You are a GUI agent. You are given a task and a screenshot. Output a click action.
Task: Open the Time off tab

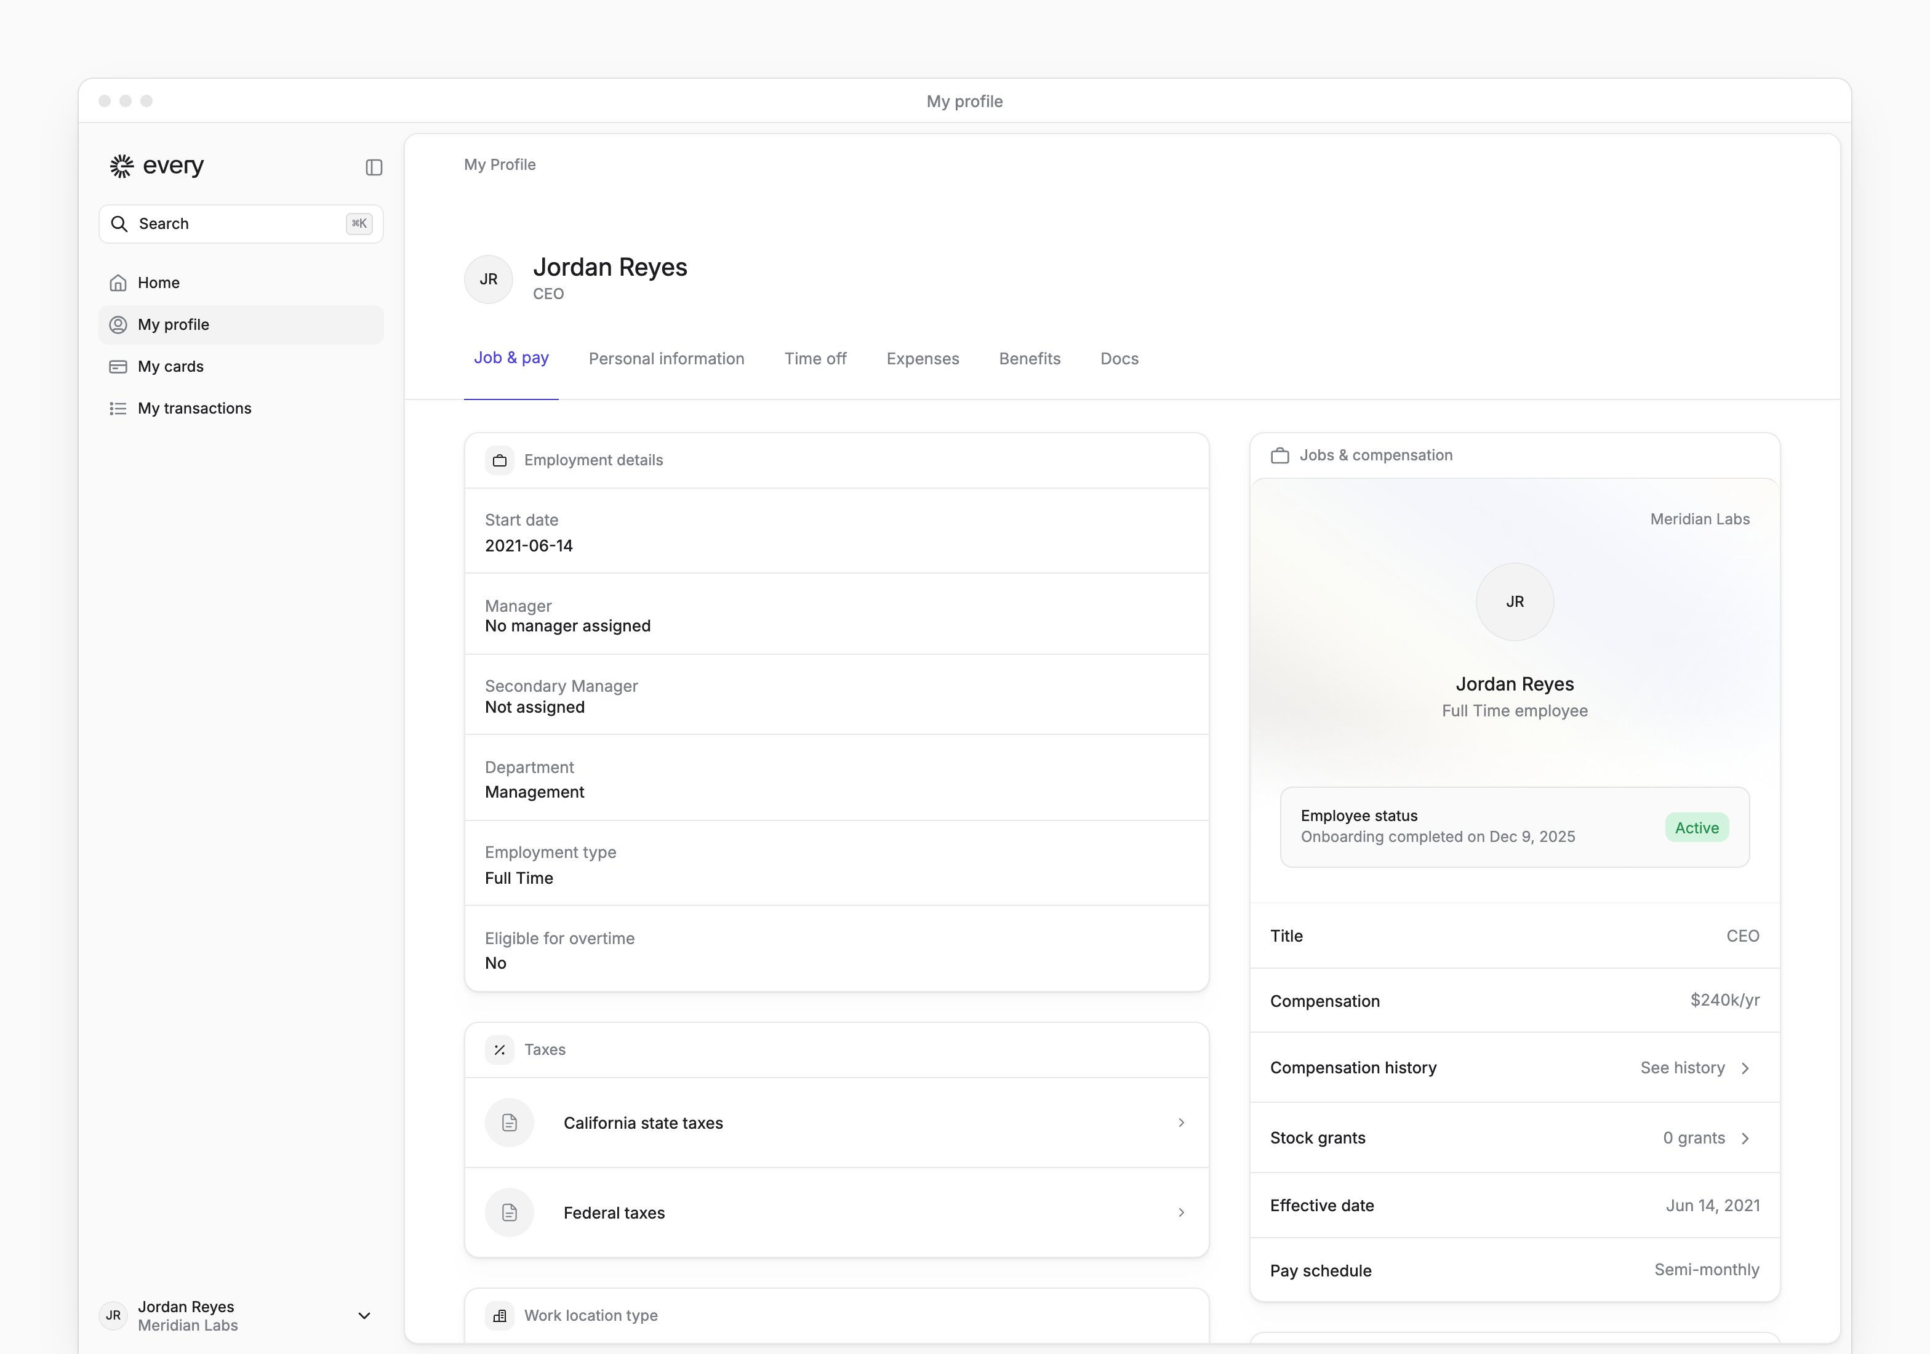pos(815,359)
